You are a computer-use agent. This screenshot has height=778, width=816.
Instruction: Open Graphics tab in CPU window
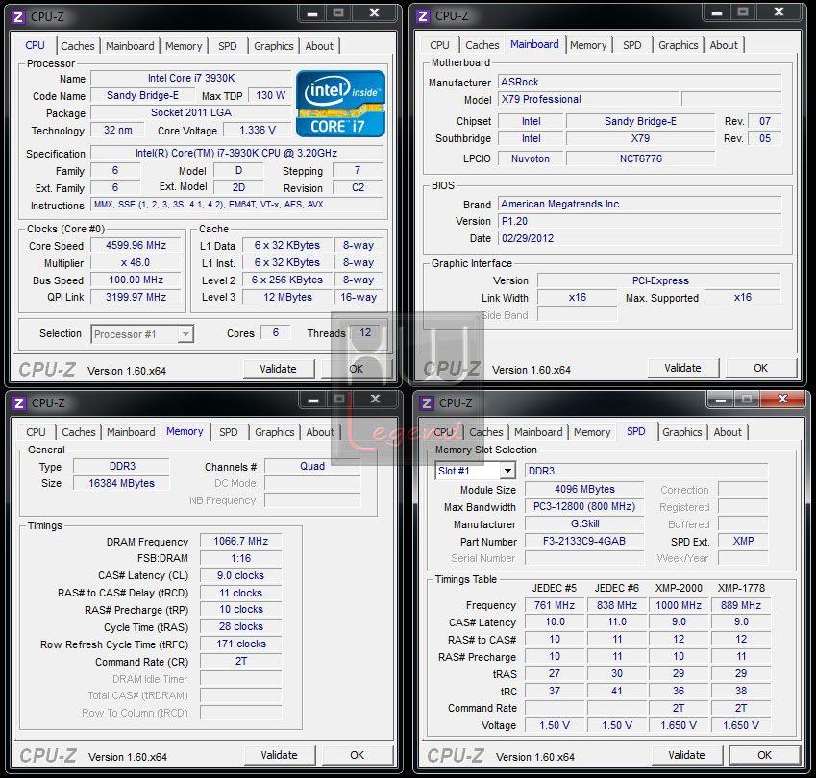coord(274,46)
